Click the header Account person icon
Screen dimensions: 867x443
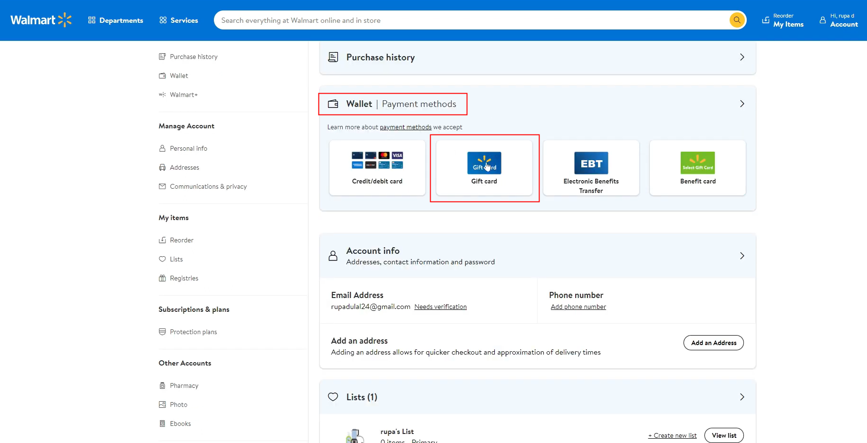pos(823,20)
